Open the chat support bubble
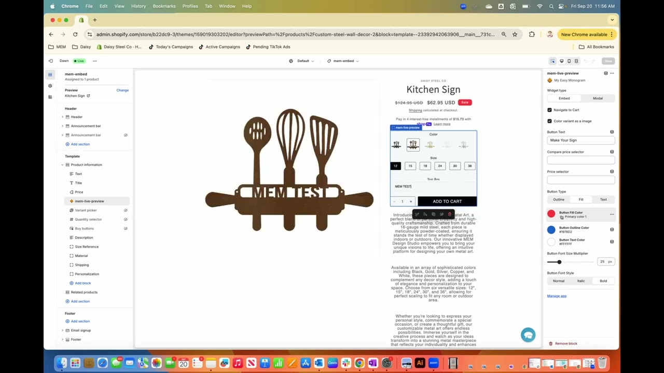The image size is (664, 373). pos(528,335)
